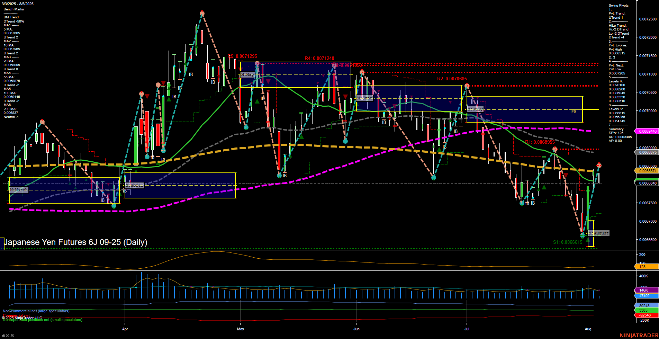This screenshot has height=339, width=659.
Task: Click the Bench Marks legend header top left
Action: tap(13, 9)
